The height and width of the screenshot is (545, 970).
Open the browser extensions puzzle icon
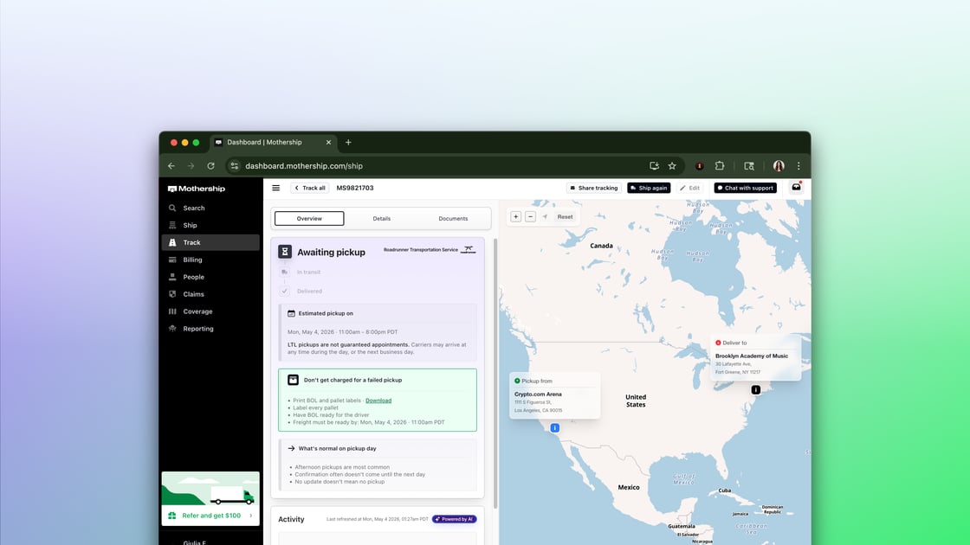720,165
